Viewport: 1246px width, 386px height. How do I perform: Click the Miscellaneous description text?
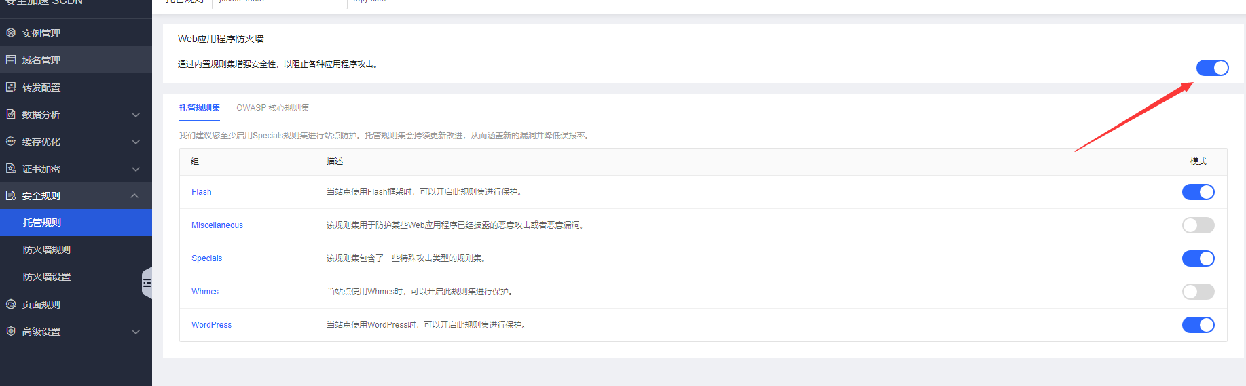coord(456,225)
